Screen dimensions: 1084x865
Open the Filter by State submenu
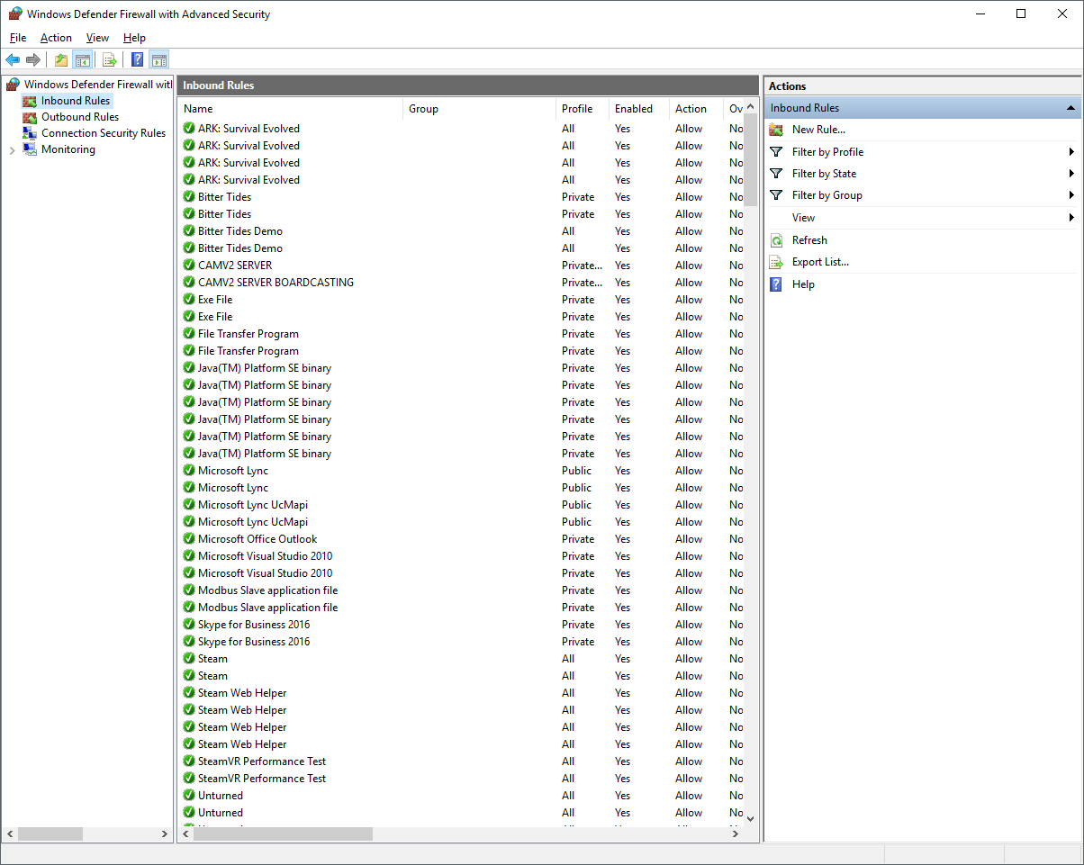[x=923, y=174]
